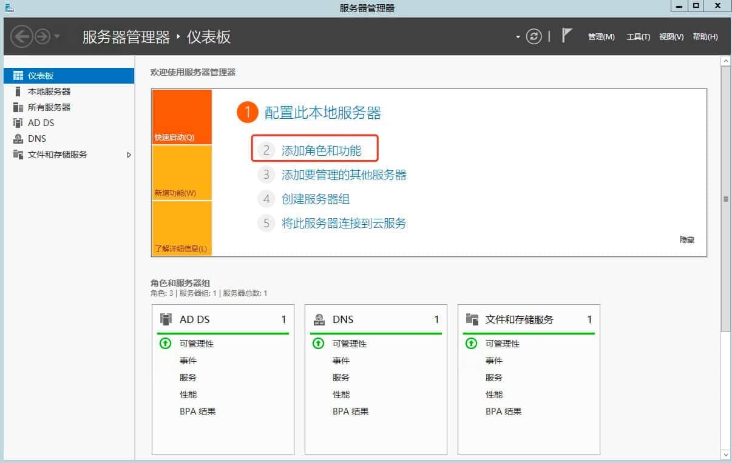Viewport: 732px width, 463px height.
Task: Select 仪表板 in the sidebar
Action: pos(69,76)
